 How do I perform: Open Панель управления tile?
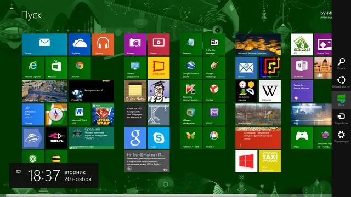click(135, 68)
